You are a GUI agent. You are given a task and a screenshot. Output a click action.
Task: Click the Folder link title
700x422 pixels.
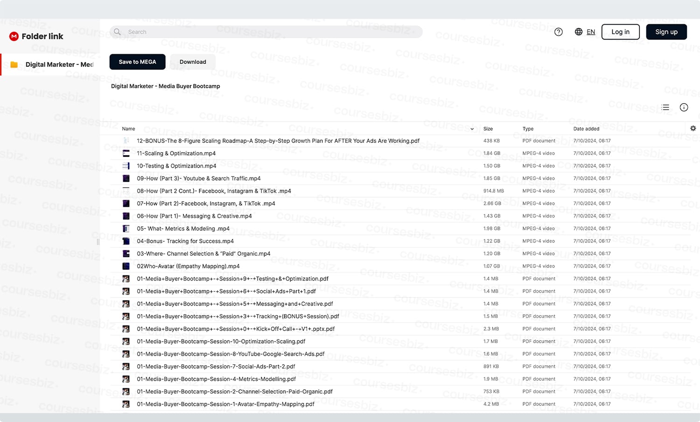click(42, 36)
